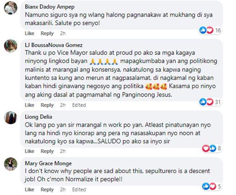View reactions on Bianx Dadoy Ampep's comment
This screenshot has height=195, width=236.
(x=210, y=30)
